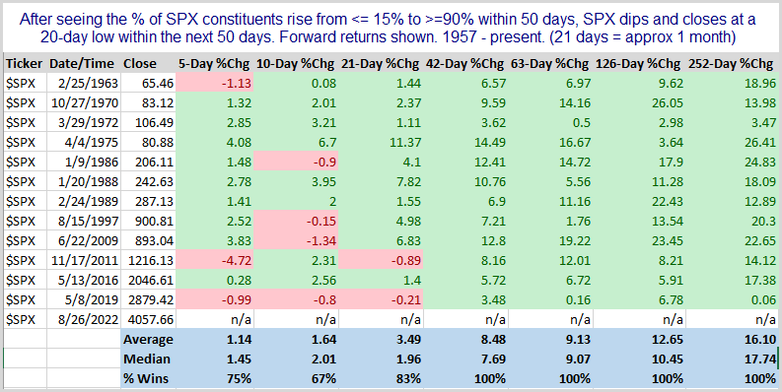Click the 126-Day %Chg header
782x392 pixels.
(x=638, y=64)
